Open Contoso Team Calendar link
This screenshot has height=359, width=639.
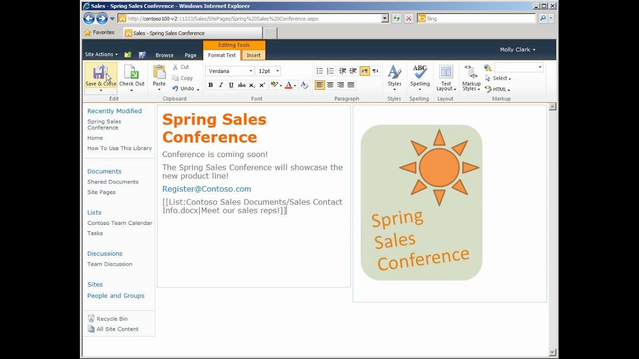[x=120, y=223]
